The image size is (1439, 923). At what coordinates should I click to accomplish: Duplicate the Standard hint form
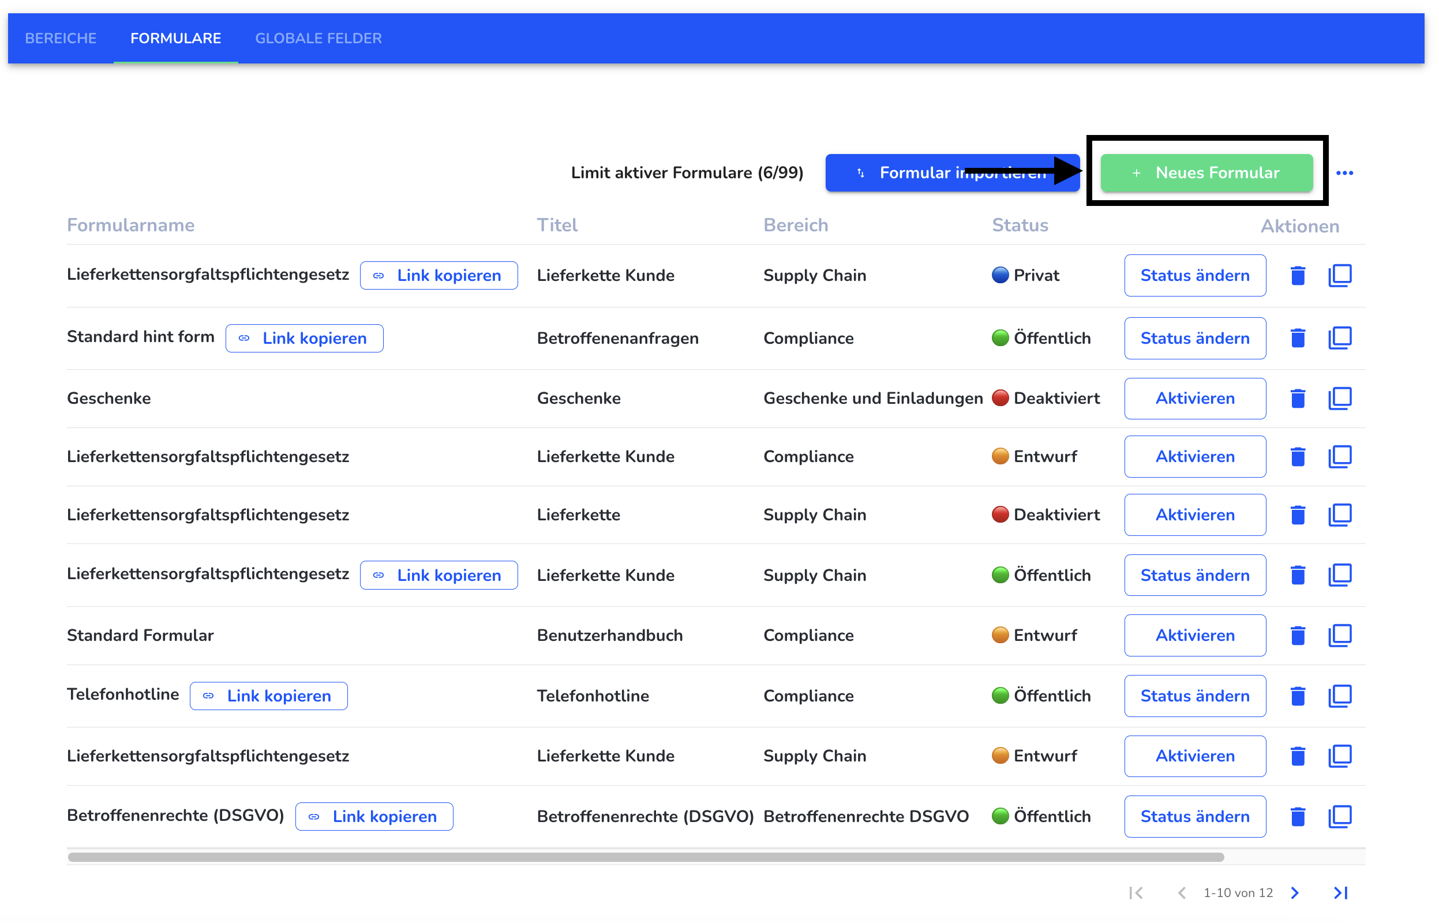pyautogui.click(x=1340, y=339)
